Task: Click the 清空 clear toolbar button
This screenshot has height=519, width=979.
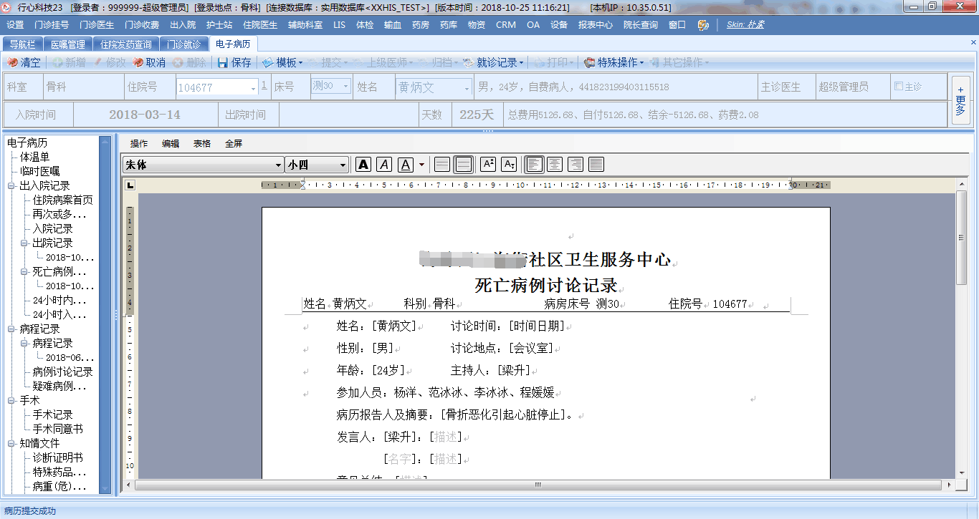Action: tap(24, 63)
